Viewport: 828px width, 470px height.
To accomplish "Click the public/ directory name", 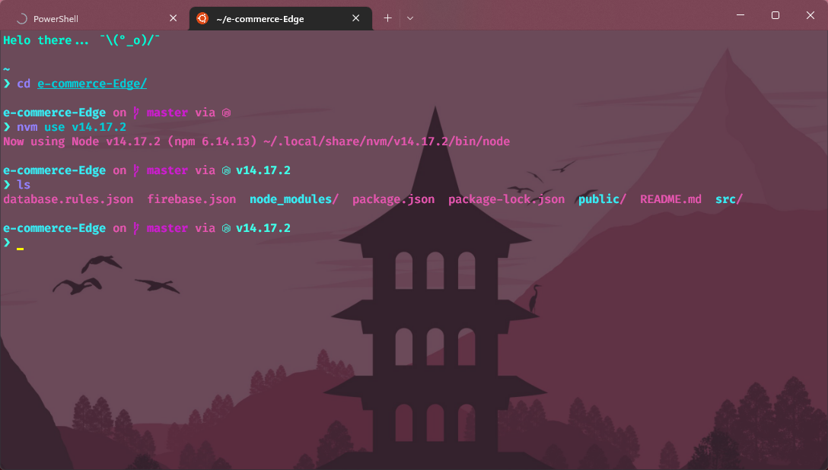I will click(602, 198).
